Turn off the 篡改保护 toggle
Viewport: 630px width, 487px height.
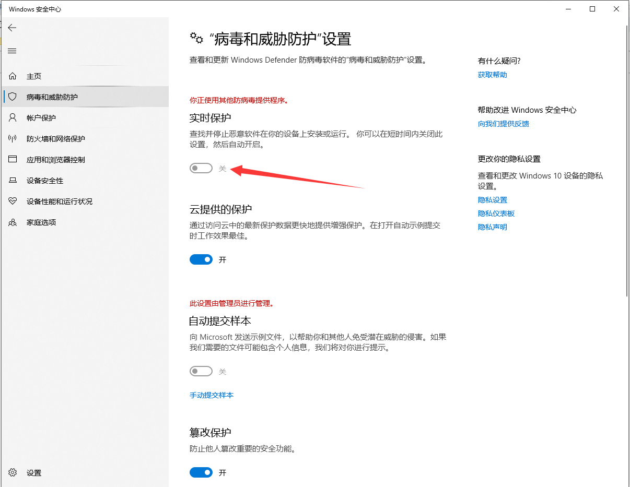(201, 472)
